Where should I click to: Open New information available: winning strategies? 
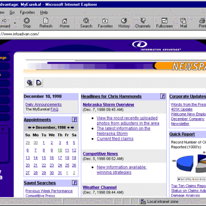(122, 170)
